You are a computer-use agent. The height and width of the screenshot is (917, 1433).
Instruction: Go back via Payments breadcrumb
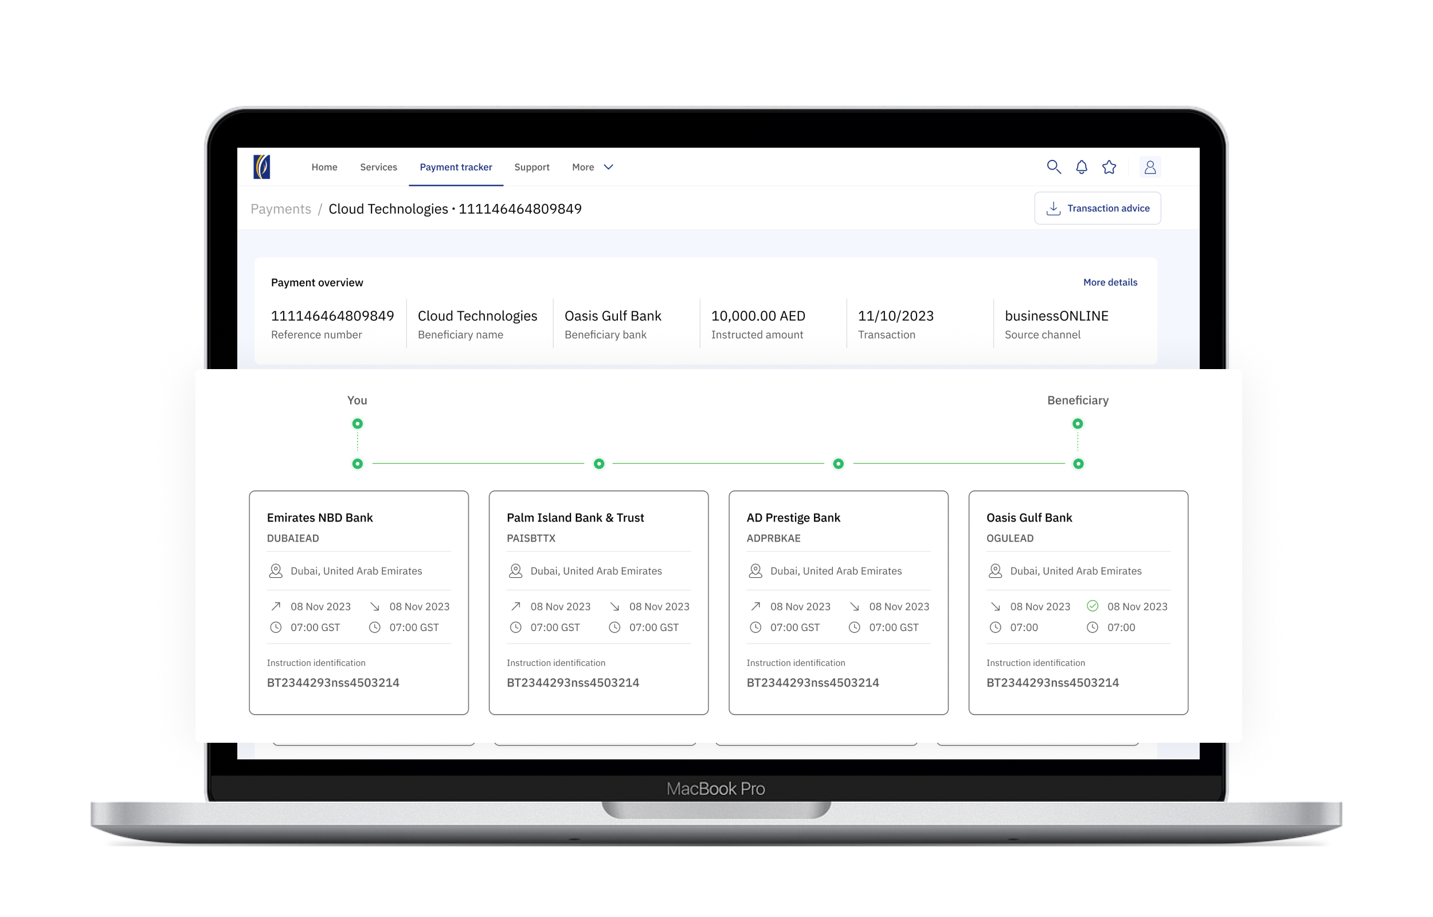point(280,209)
